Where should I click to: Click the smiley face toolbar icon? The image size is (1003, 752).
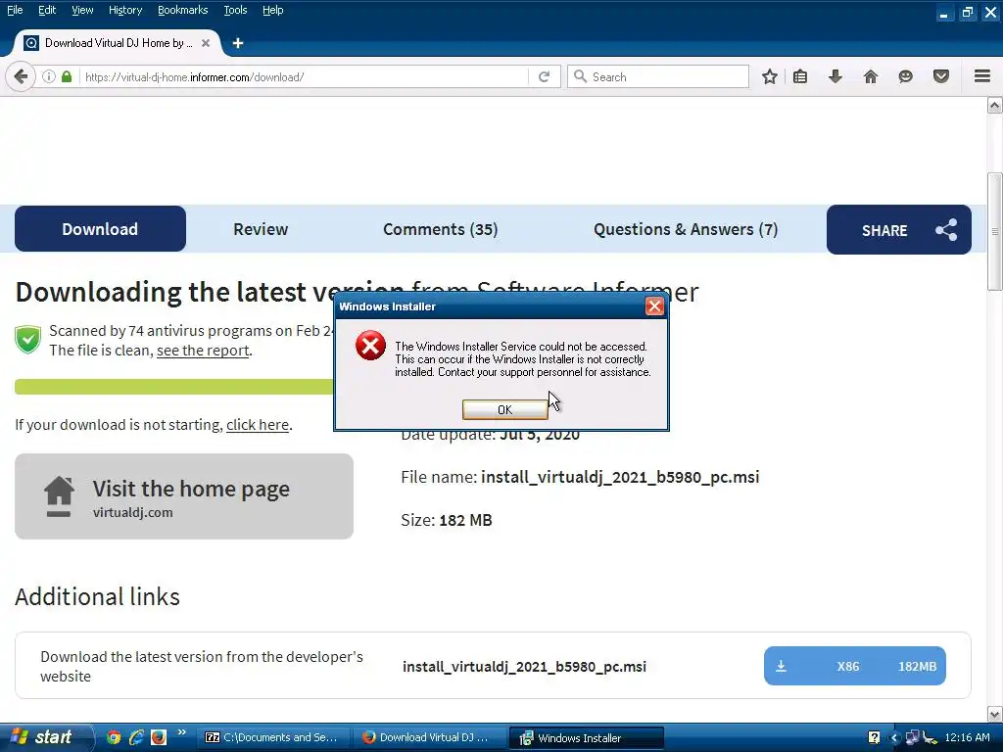[906, 76]
